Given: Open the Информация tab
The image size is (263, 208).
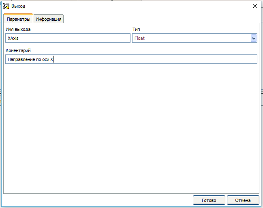Looking at the screenshot, I should [49, 19].
